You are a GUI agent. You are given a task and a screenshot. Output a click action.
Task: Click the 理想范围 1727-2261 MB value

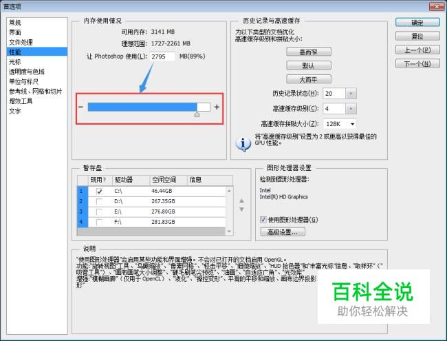(171, 43)
